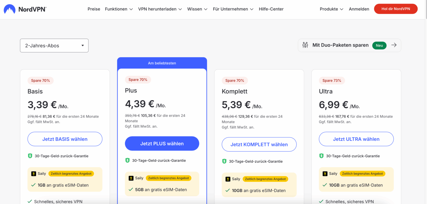
Task: Click the Saily logo icon in Komplett card
Action: click(228, 179)
